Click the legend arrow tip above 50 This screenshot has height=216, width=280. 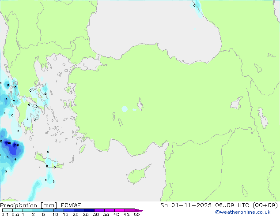click(140, 210)
